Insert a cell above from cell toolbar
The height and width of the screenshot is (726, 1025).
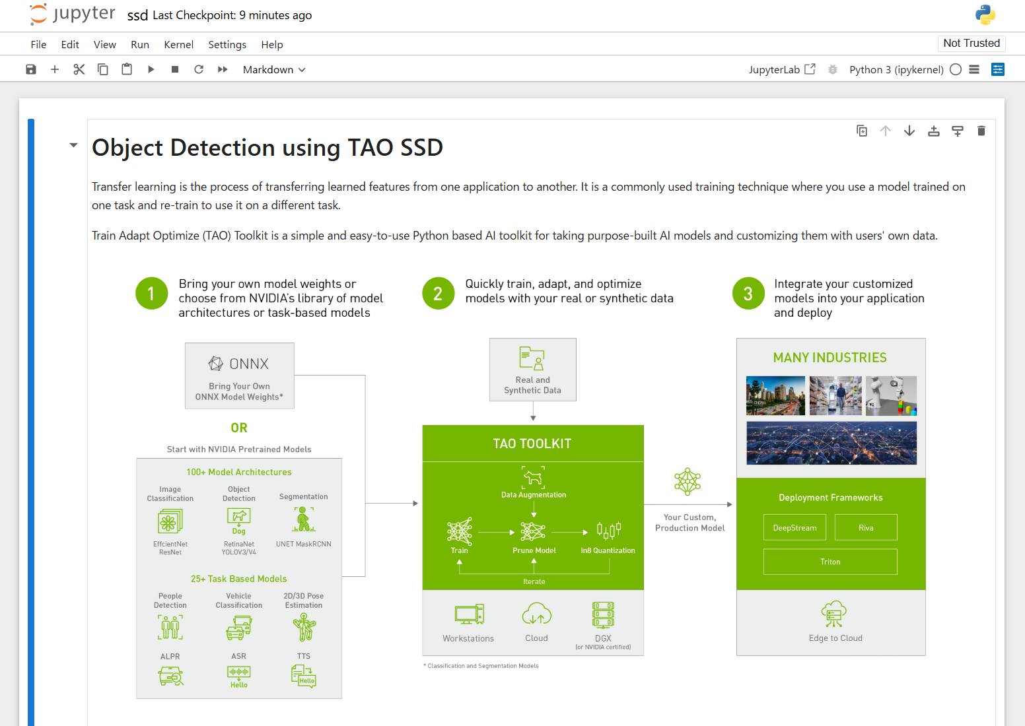pyautogui.click(x=934, y=131)
